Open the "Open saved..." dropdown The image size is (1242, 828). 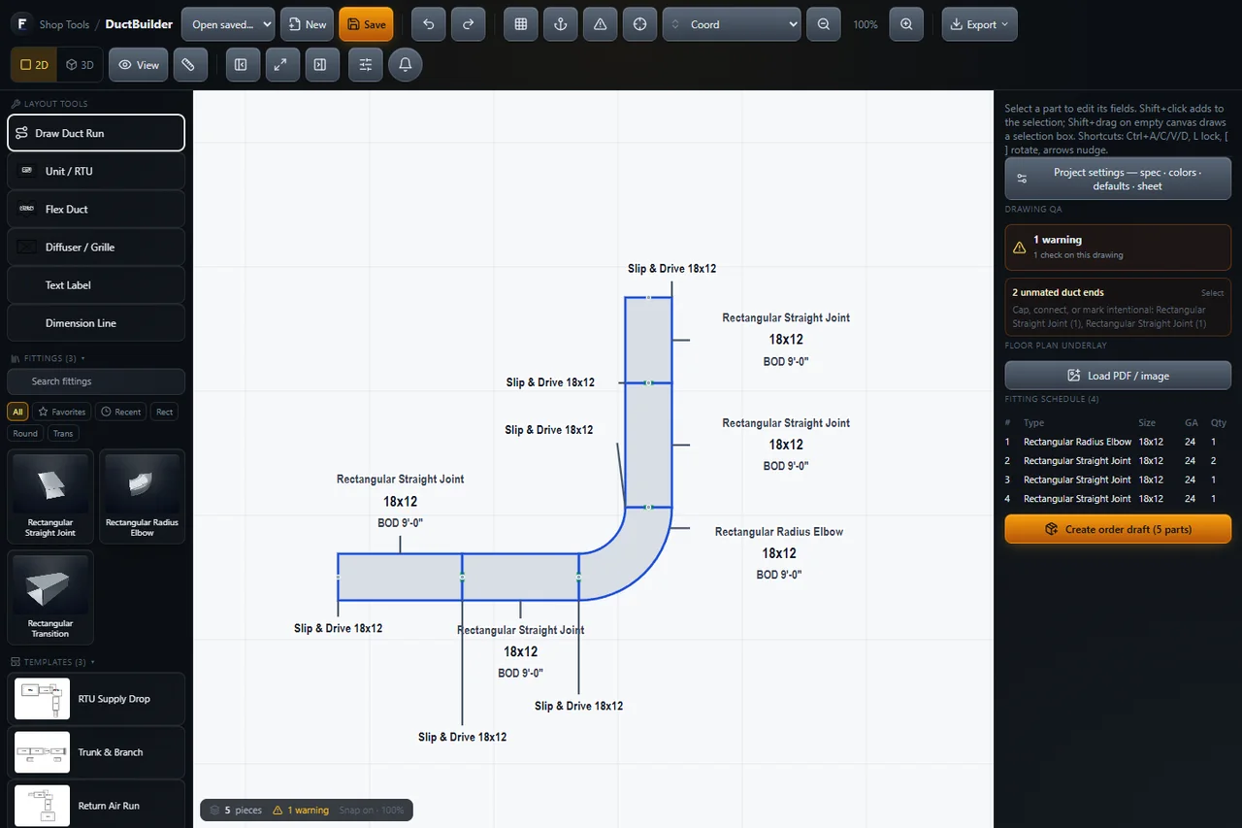[228, 24]
